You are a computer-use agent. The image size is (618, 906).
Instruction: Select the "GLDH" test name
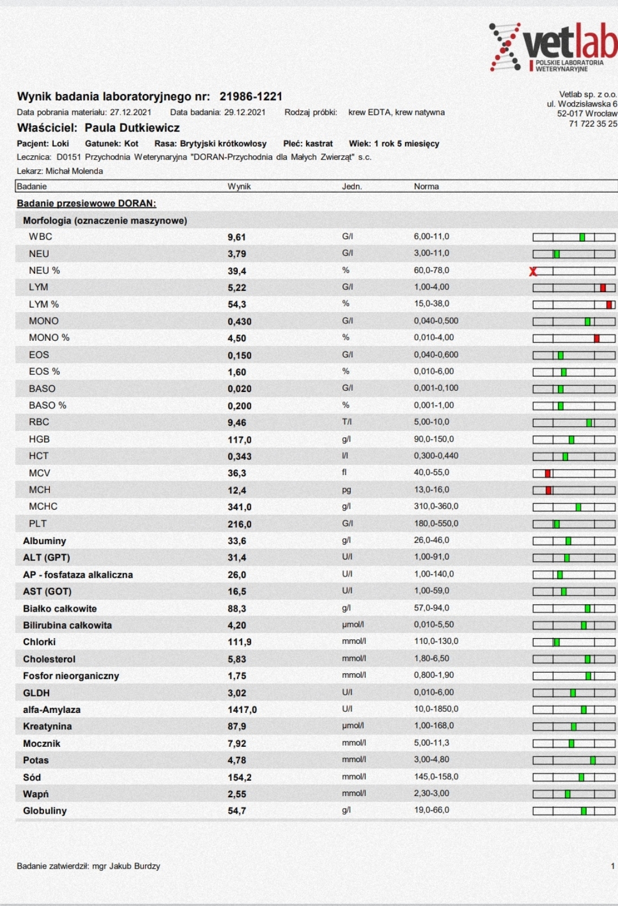coord(36,693)
